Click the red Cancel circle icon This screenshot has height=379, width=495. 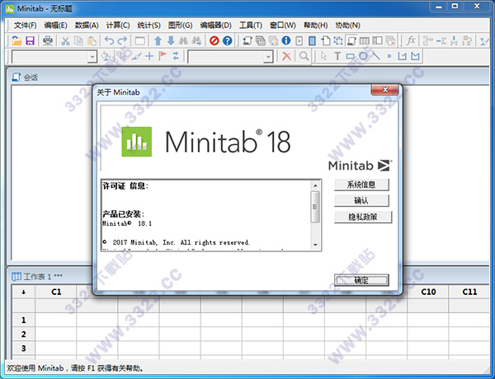coord(214,40)
